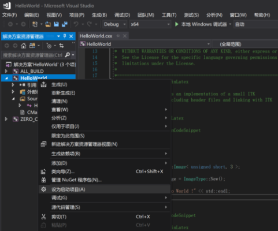Image resolution: width=278 pixels, height=231 pixels.
Task: Click the Redo toolbar icon
Action: click(x=89, y=24)
